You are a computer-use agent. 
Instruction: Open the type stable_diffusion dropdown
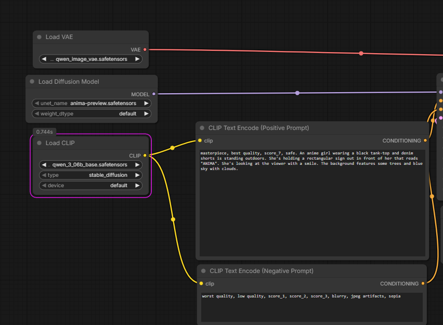pyautogui.click(x=90, y=175)
